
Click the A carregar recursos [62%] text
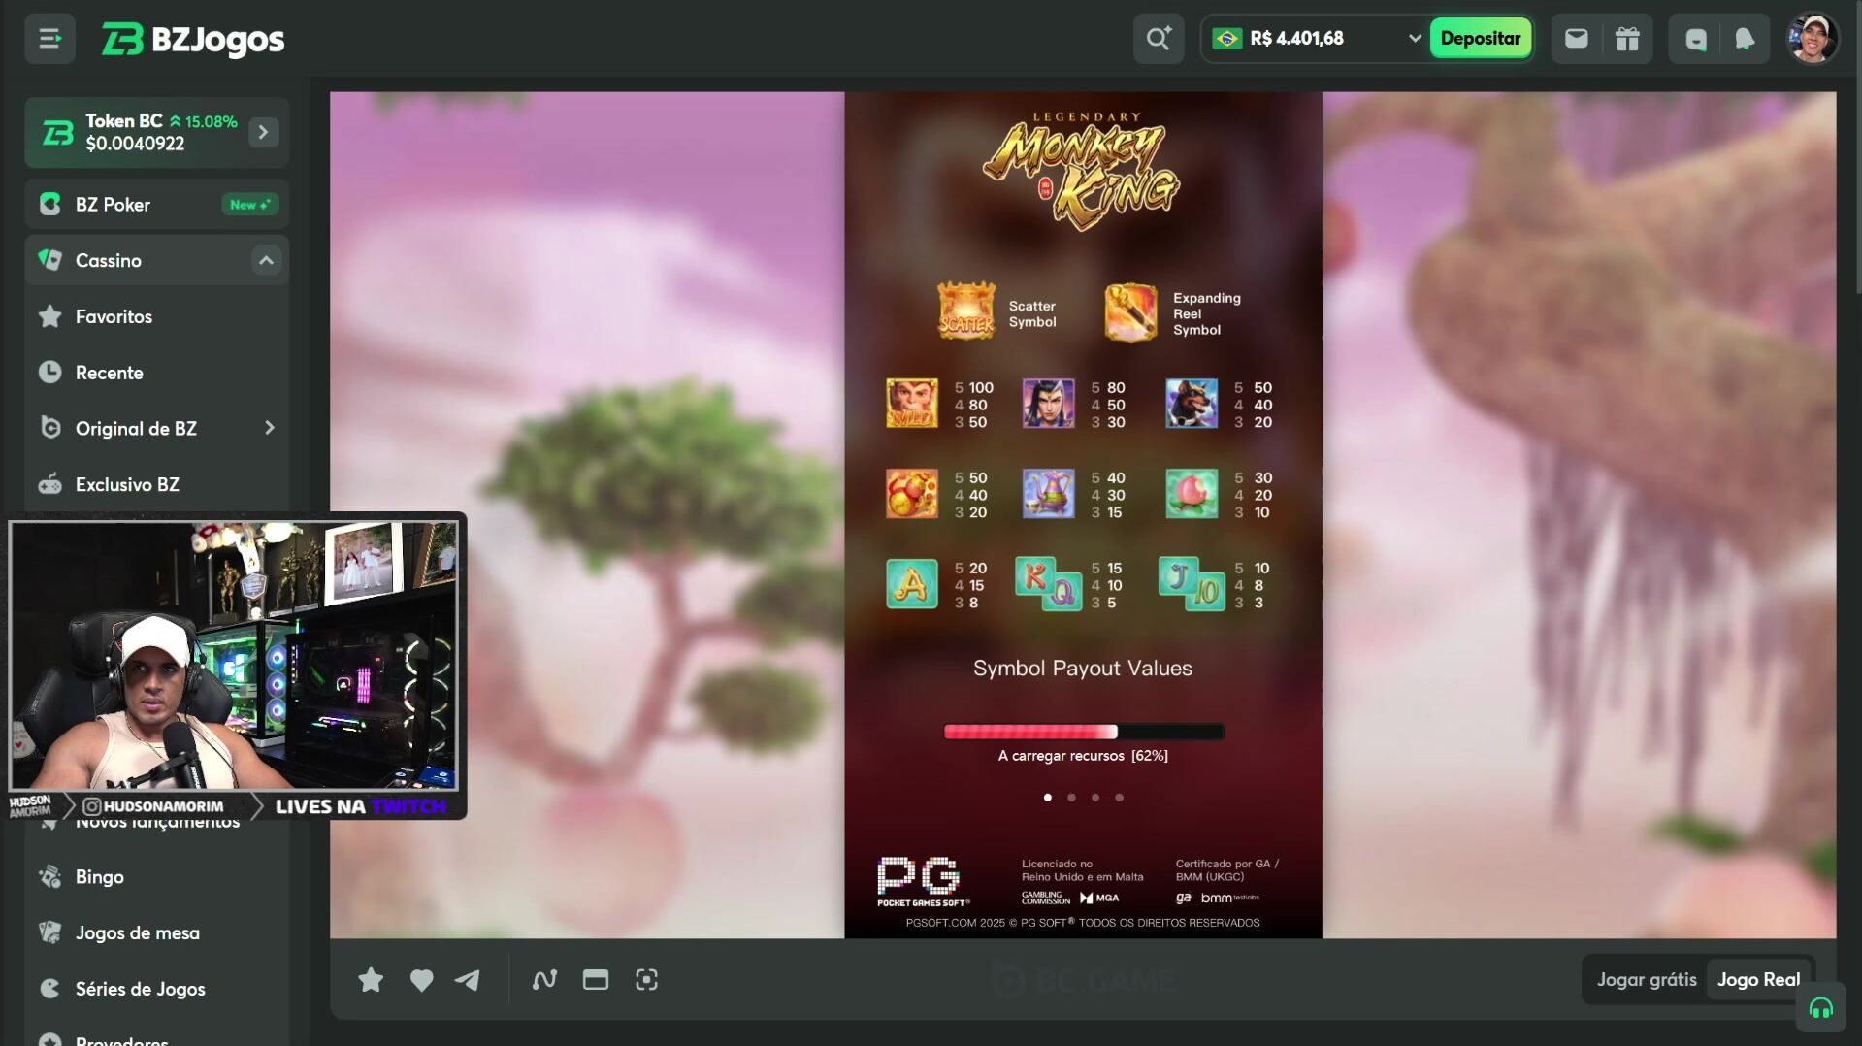[x=1083, y=756]
